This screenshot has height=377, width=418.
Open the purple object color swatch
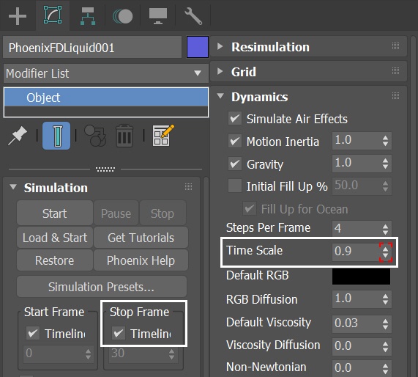coord(198,47)
